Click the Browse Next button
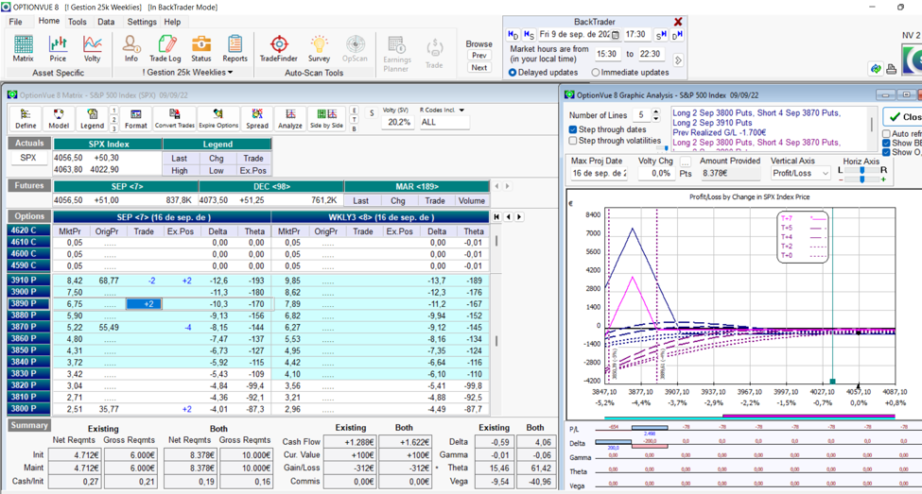 (x=479, y=68)
